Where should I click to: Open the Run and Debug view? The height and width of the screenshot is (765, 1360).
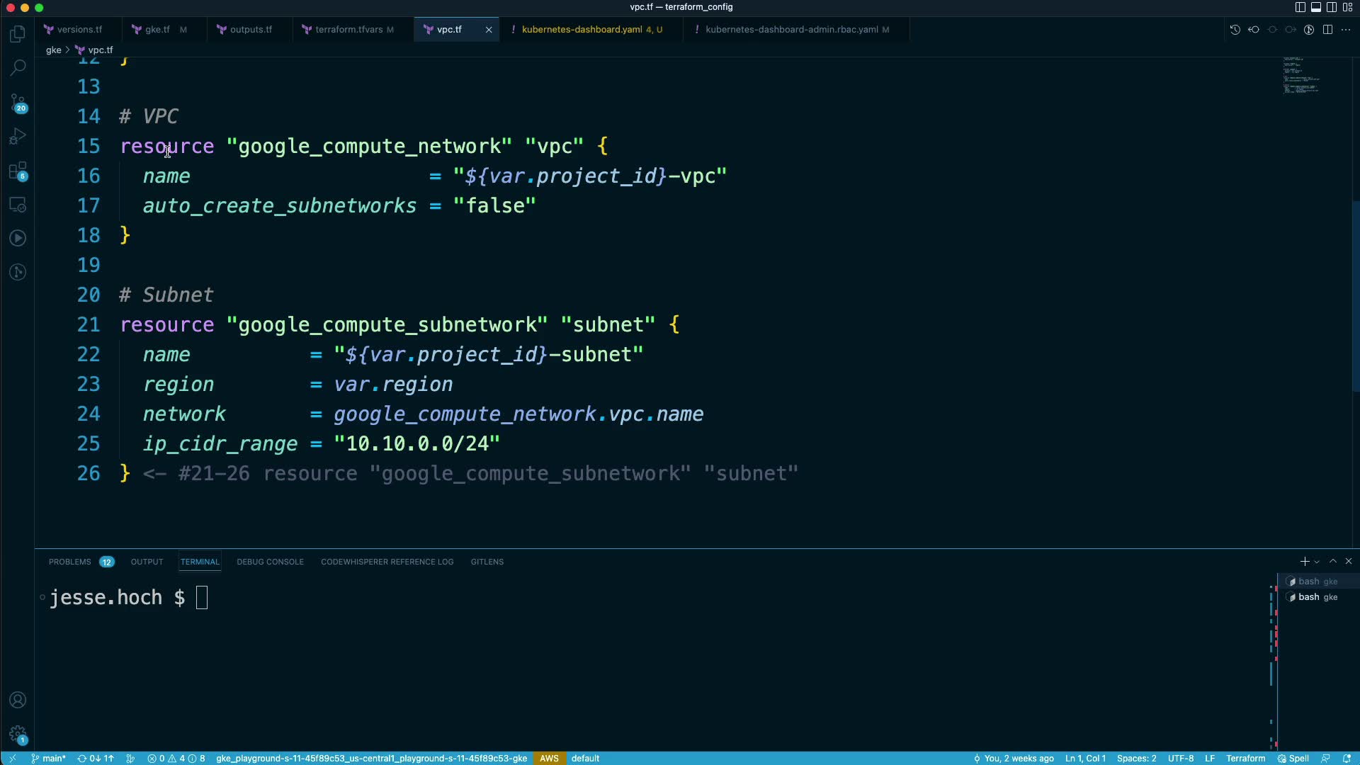click(x=18, y=136)
